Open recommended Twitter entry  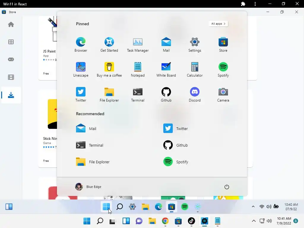[x=175, y=128]
